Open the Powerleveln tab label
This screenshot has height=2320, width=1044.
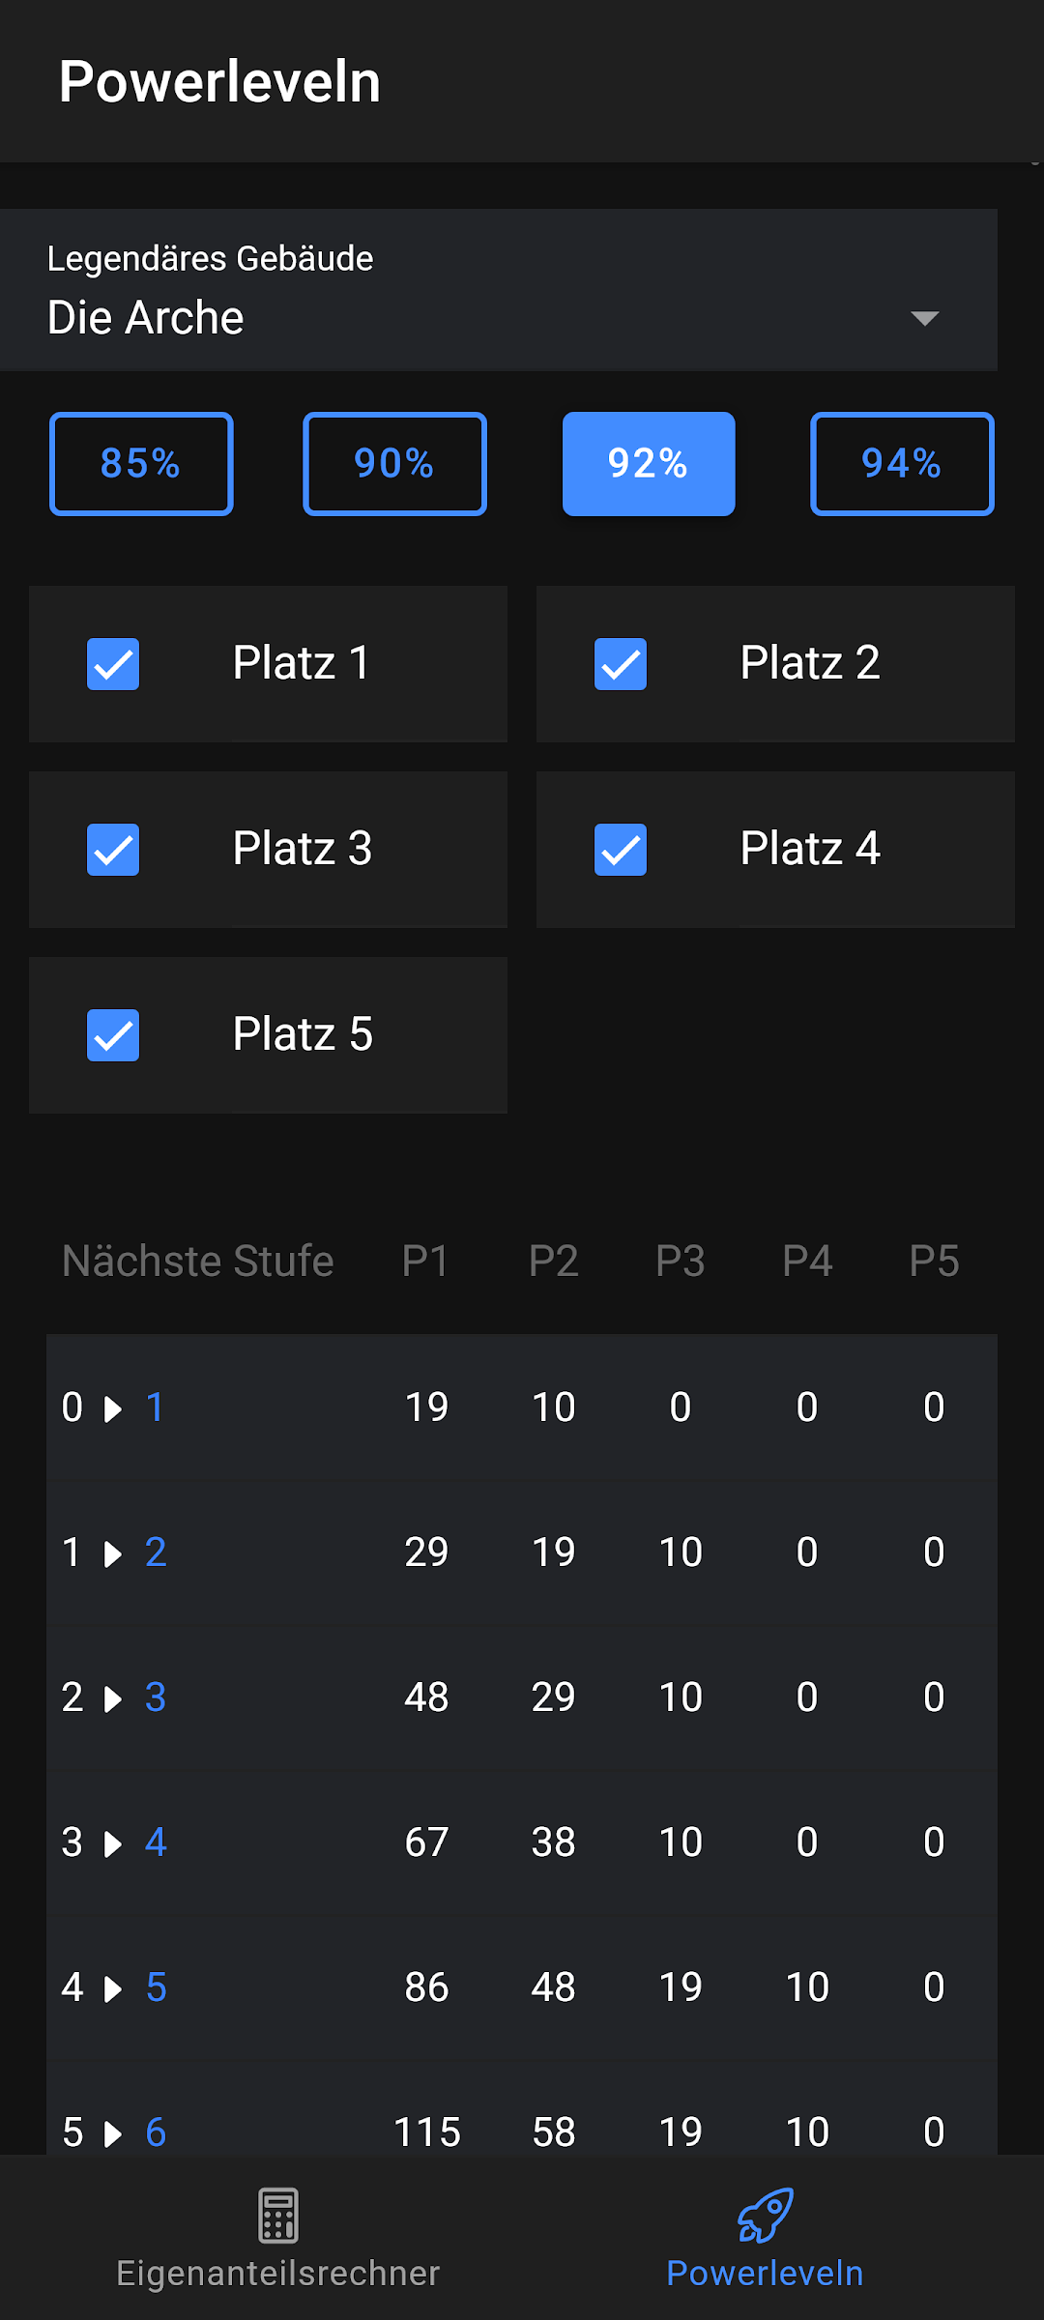[x=765, y=2273]
